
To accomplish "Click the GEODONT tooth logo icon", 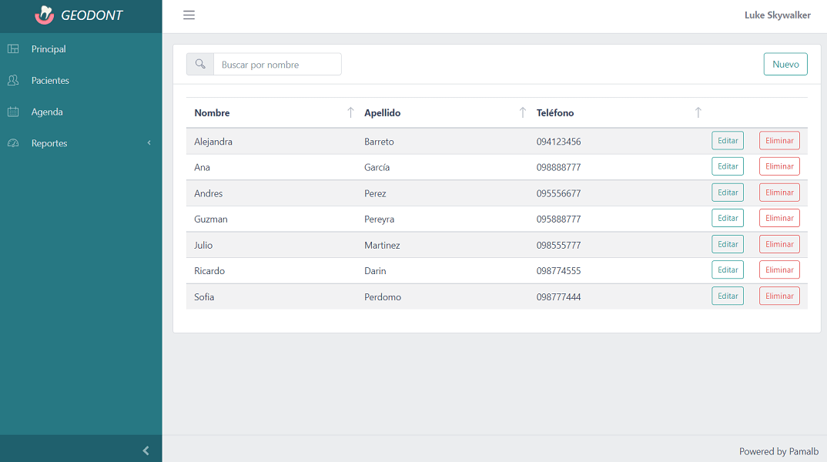I will (45, 15).
